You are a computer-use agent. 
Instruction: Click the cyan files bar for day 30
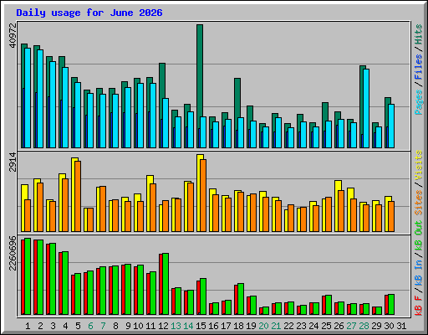pyautogui.click(x=391, y=126)
